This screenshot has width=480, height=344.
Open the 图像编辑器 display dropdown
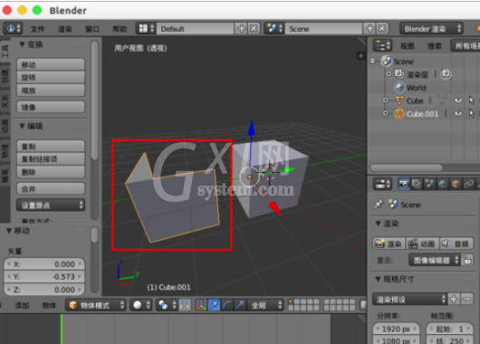pyautogui.click(x=435, y=261)
